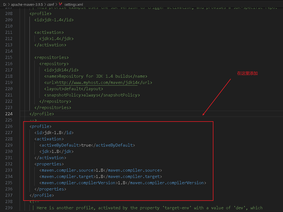Click the red annotation text label
This screenshot has height=212, width=283.
[247, 73]
